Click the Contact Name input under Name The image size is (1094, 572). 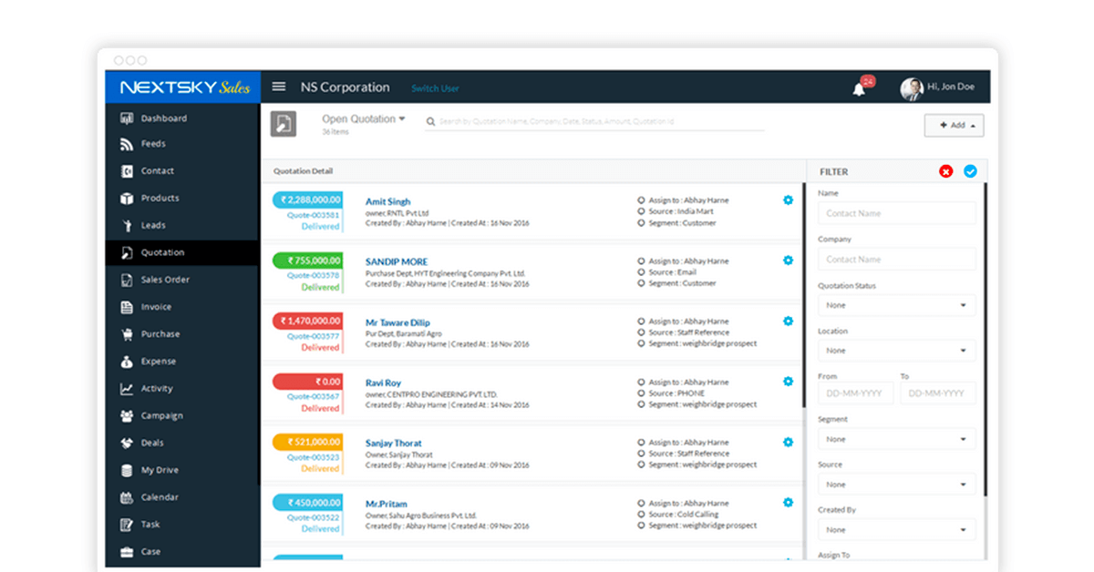tap(896, 213)
